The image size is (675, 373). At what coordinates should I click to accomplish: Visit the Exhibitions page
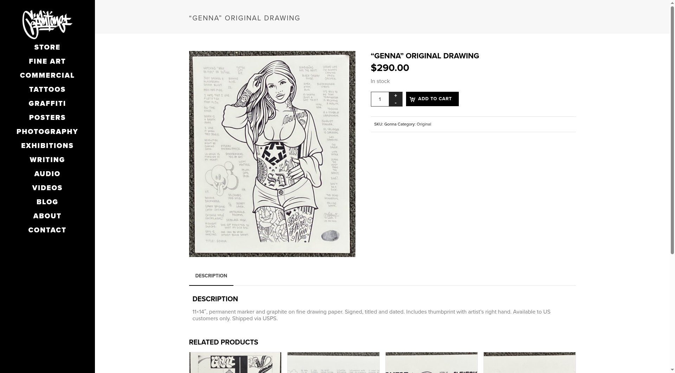tap(47, 146)
